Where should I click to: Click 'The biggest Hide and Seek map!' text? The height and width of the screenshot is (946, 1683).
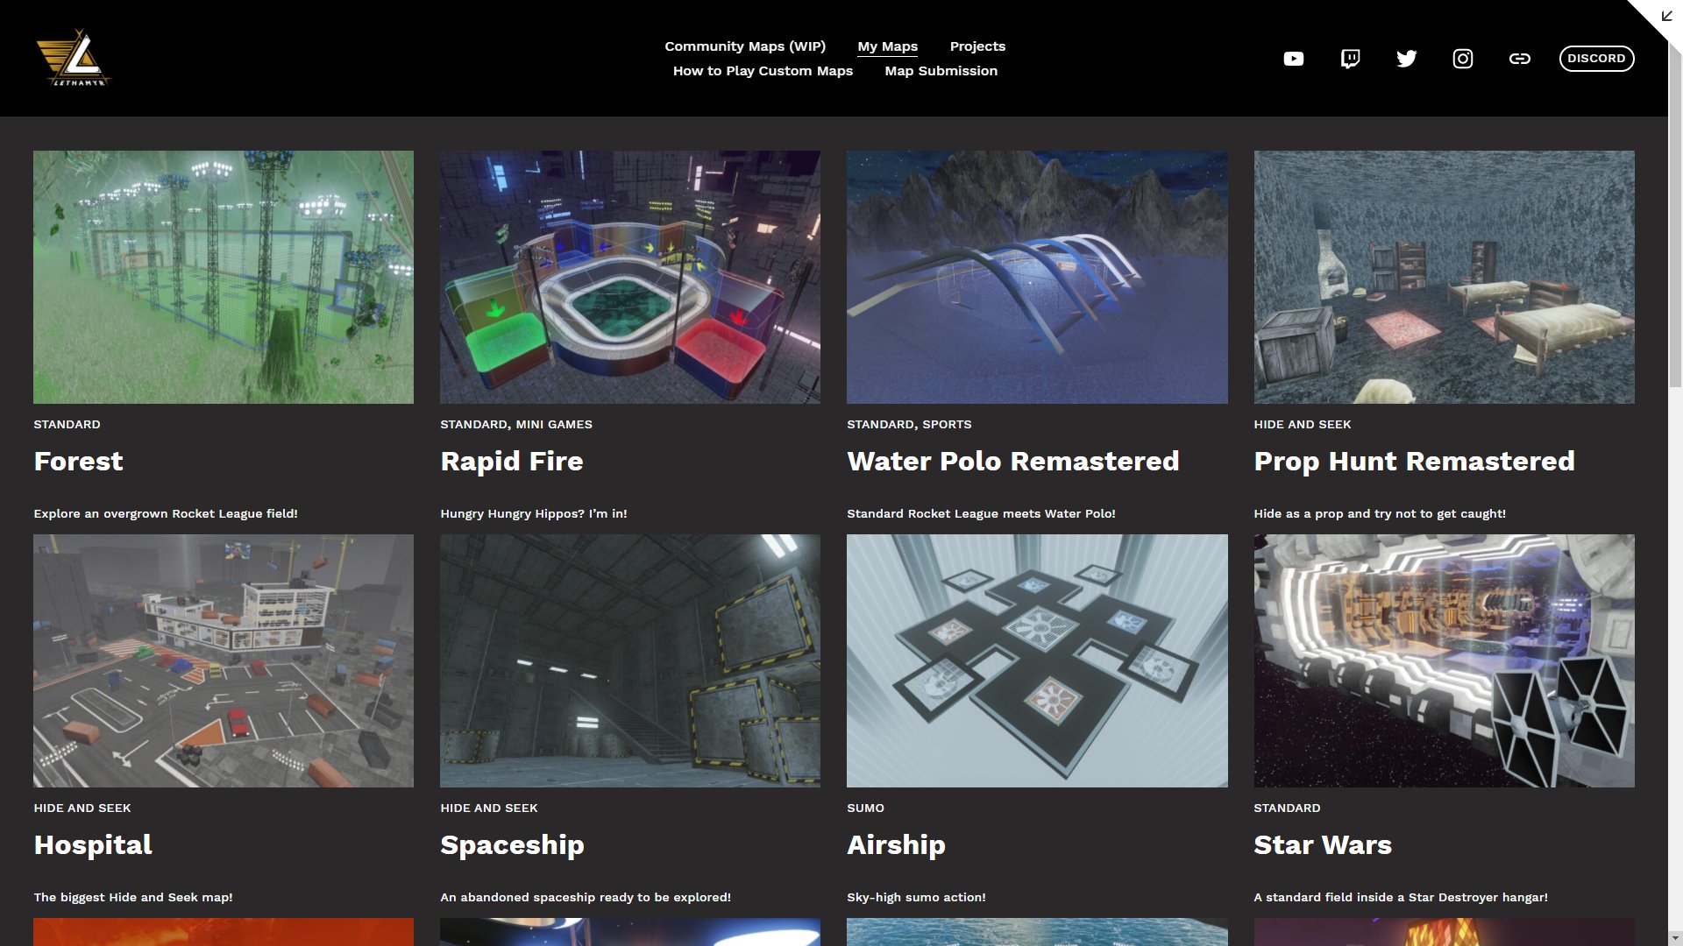tap(133, 897)
